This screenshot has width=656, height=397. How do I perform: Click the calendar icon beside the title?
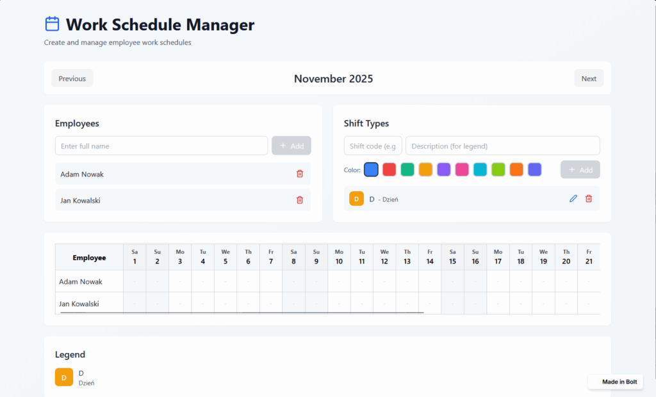tap(52, 24)
